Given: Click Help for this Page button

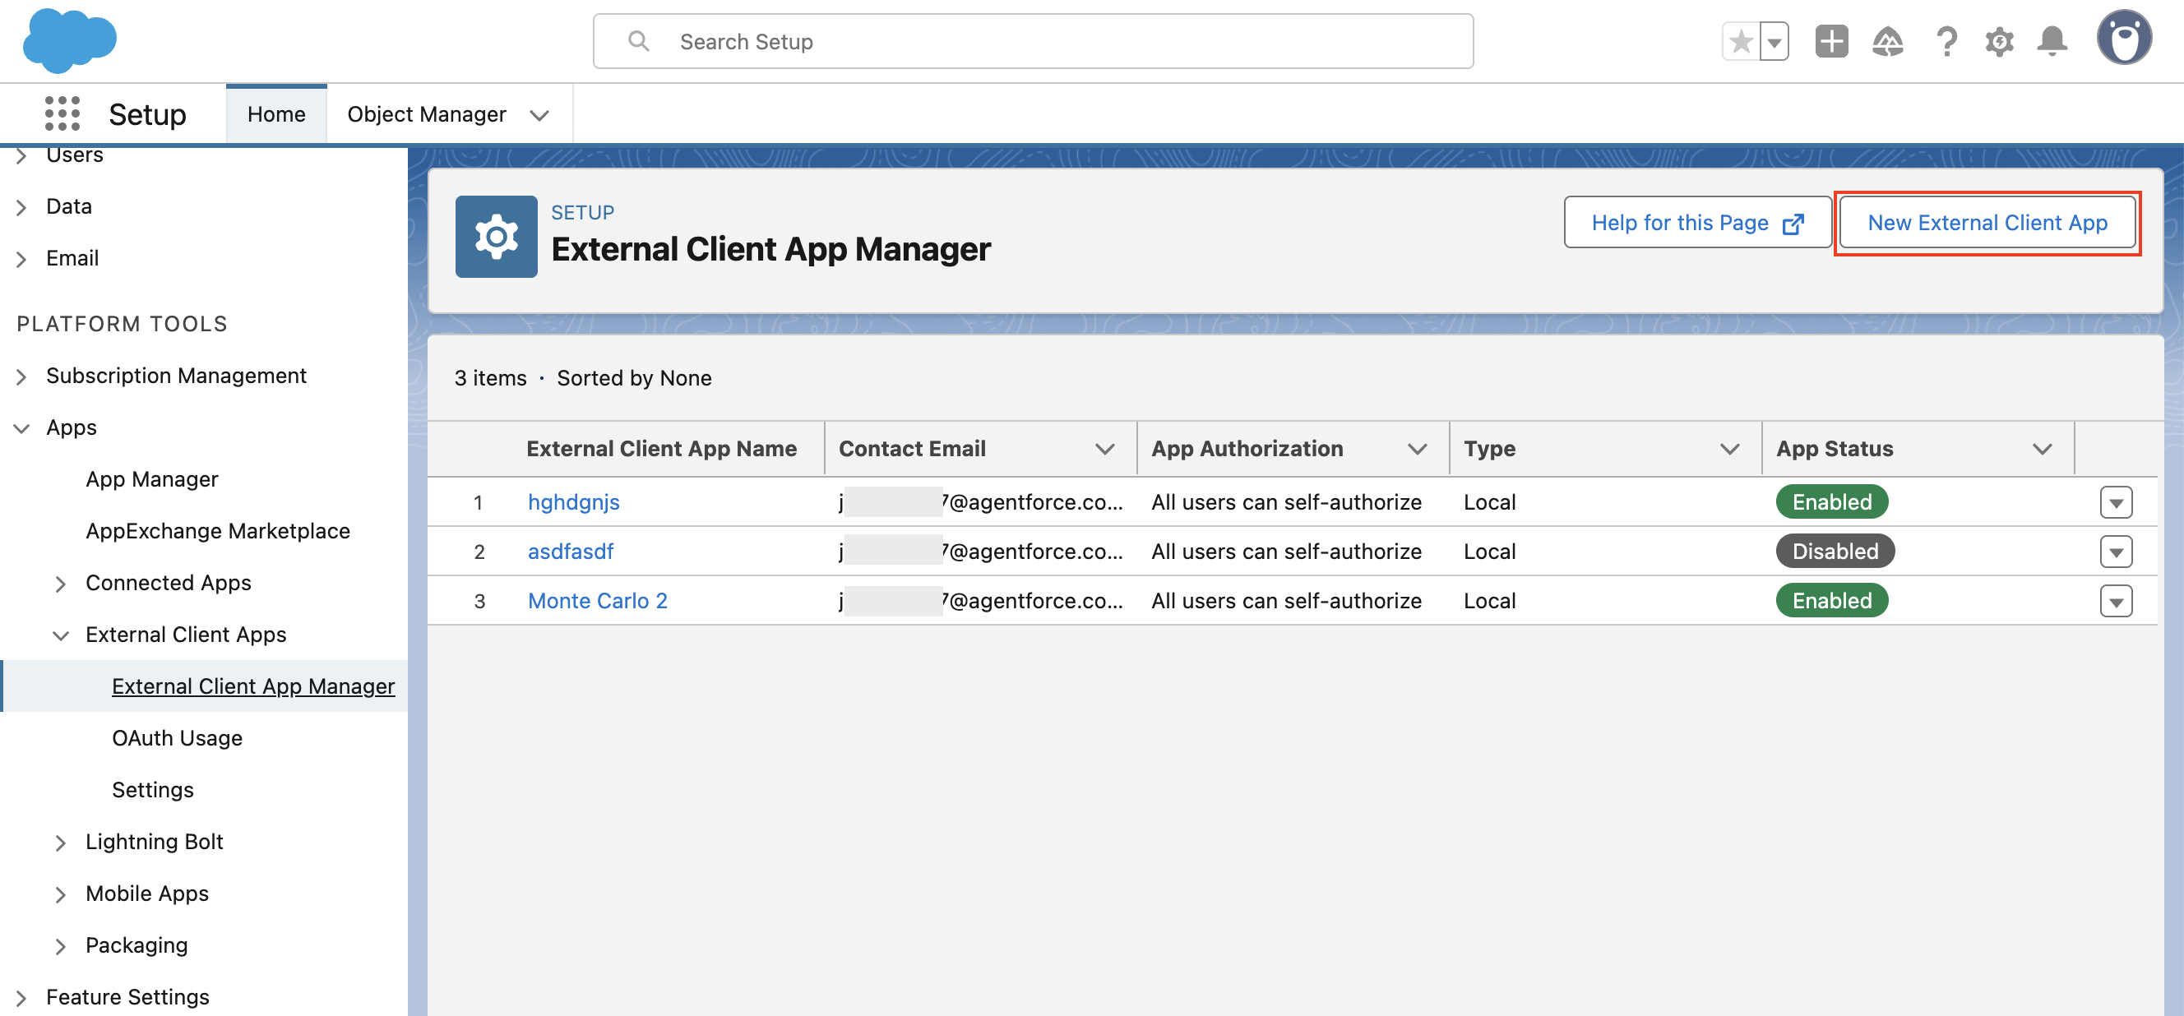Looking at the screenshot, I should pos(1697,222).
